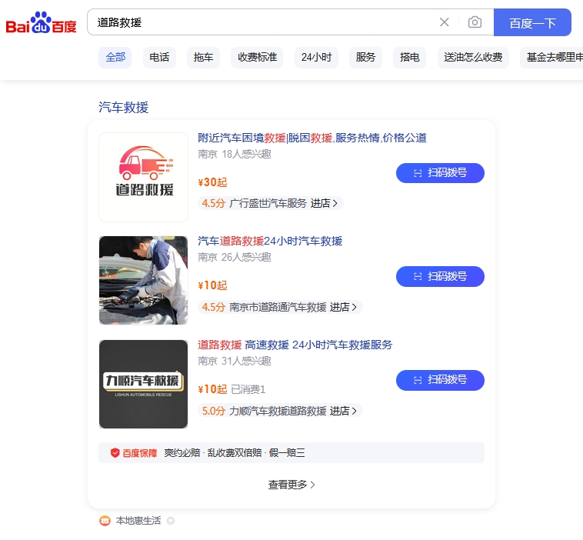Image resolution: width=583 pixels, height=540 pixels.
Task: Select the 24小时 filter tab
Action: [316, 57]
